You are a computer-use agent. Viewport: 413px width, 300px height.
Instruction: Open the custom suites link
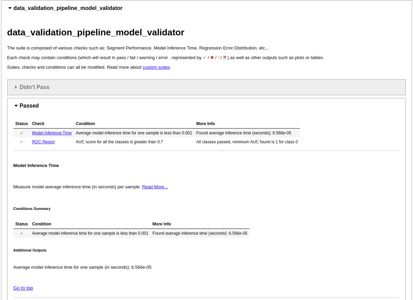(156, 67)
